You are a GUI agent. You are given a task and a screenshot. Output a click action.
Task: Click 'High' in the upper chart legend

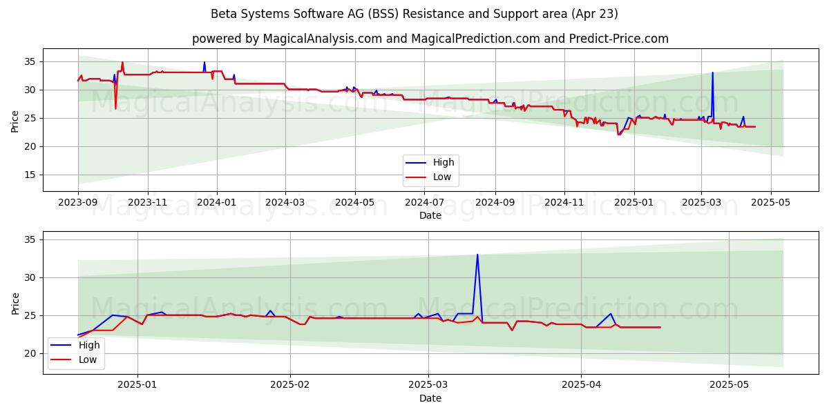click(x=444, y=162)
